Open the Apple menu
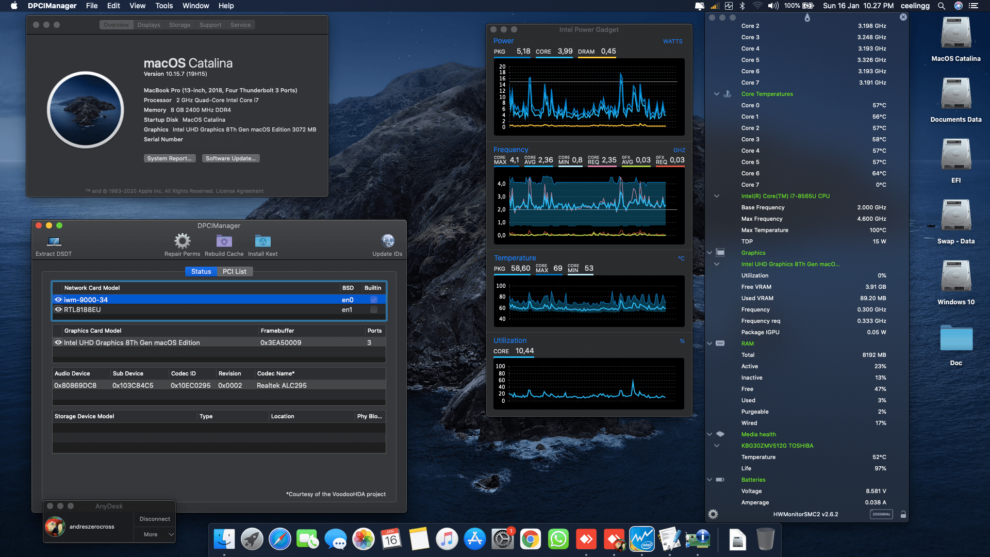This screenshot has width=990, height=557. pos(14,6)
